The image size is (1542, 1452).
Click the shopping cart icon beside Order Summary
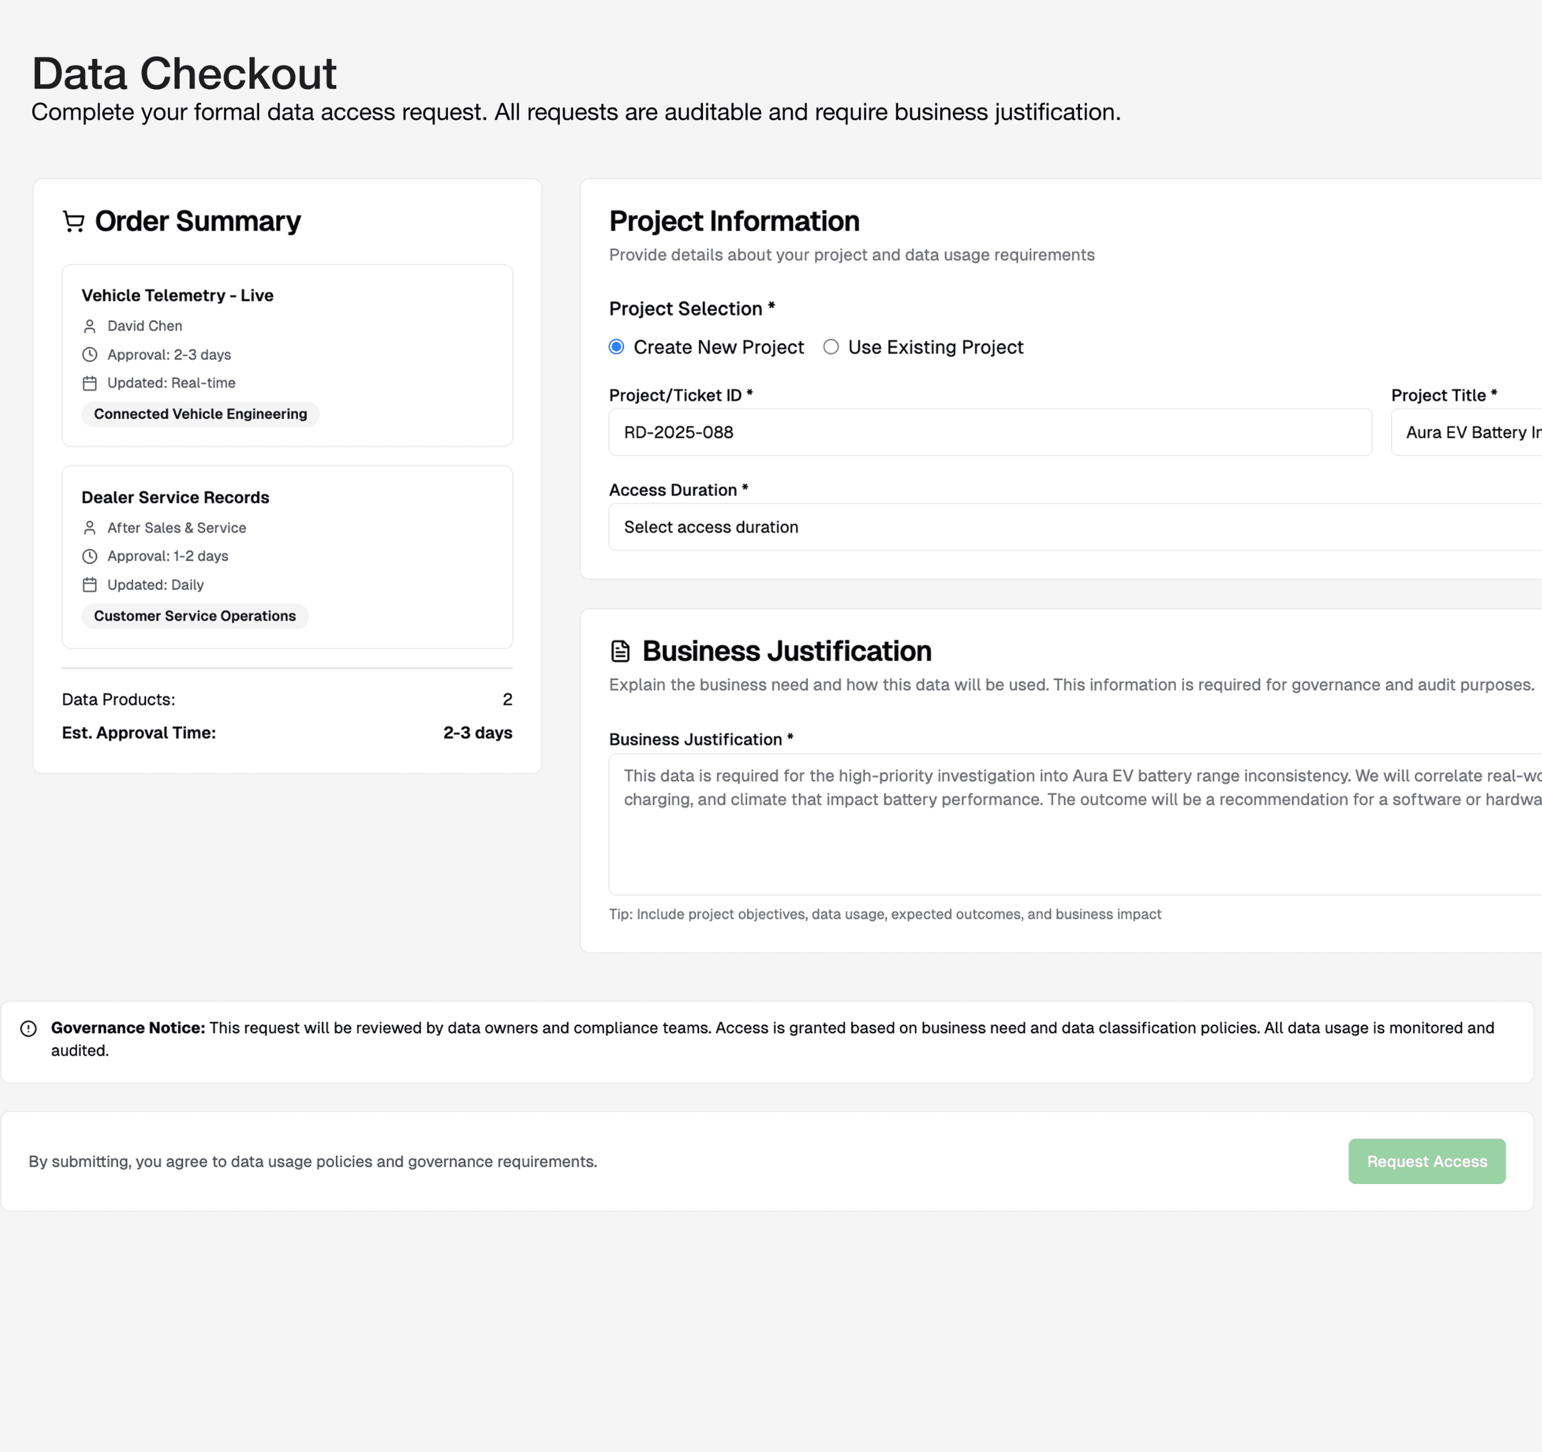click(x=74, y=222)
